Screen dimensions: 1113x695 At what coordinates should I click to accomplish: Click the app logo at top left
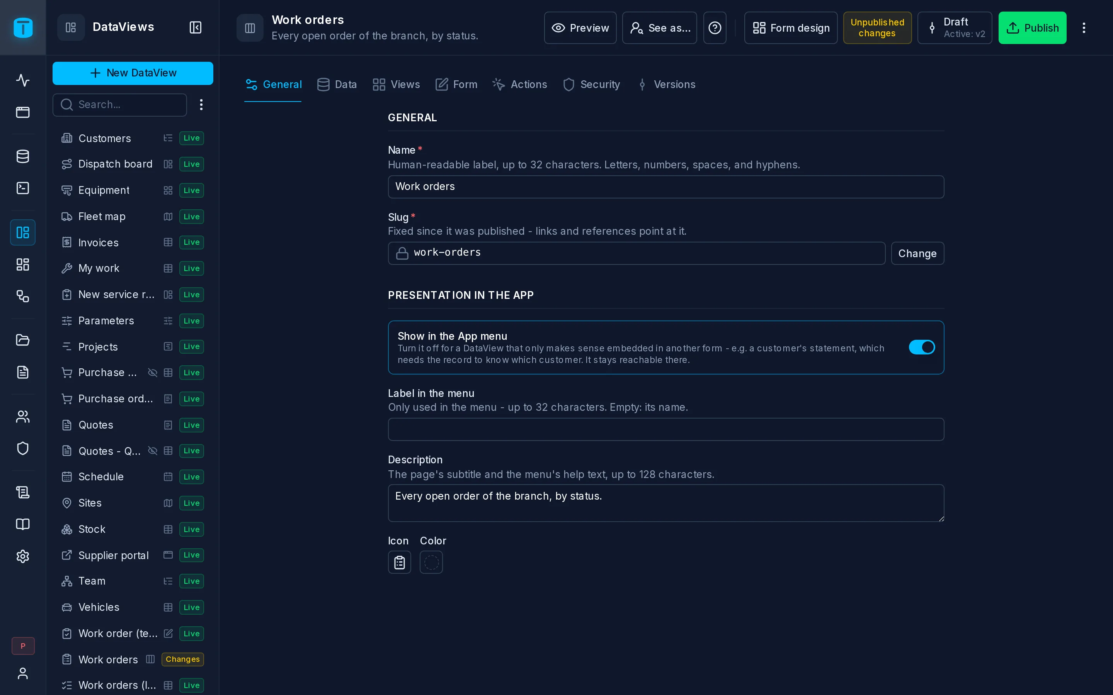tap(23, 27)
